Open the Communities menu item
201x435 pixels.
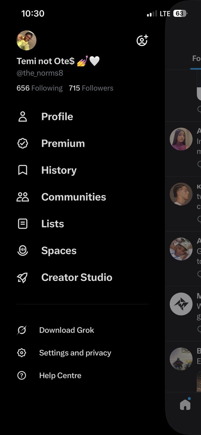click(74, 197)
